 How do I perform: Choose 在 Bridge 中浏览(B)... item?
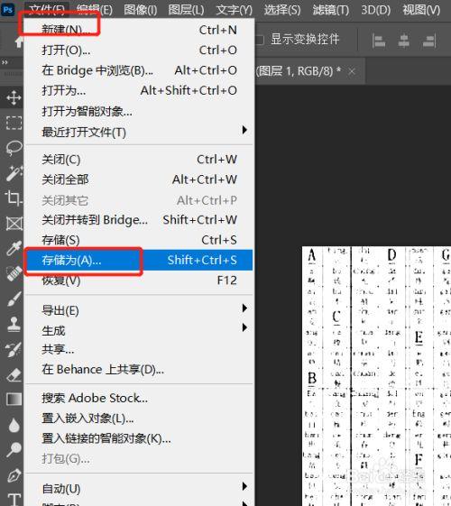pos(138,70)
